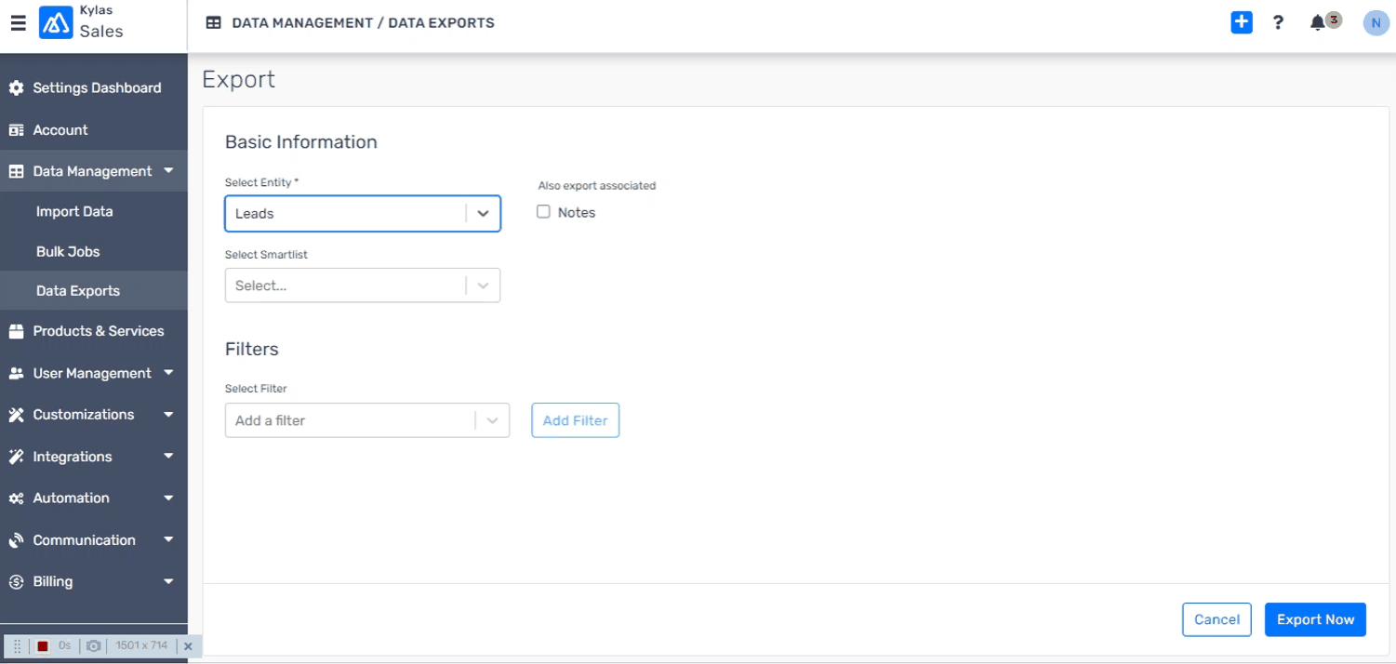Open the user profile avatar N
The width and height of the screenshot is (1396, 664).
1375,23
